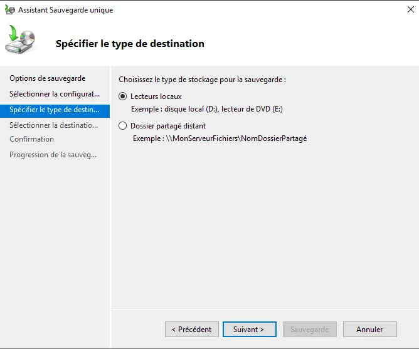Open the Sélectionner la destination step
The height and width of the screenshot is (349, 419).
coord(54,125)
